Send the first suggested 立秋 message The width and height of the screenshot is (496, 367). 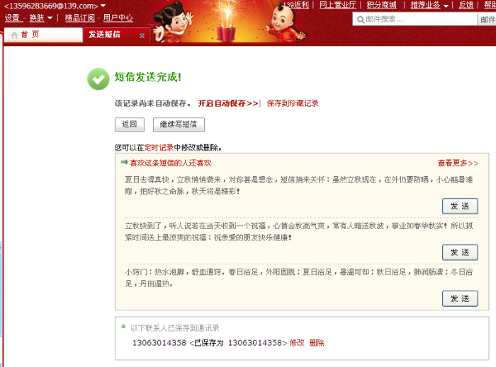pos(460,206)
